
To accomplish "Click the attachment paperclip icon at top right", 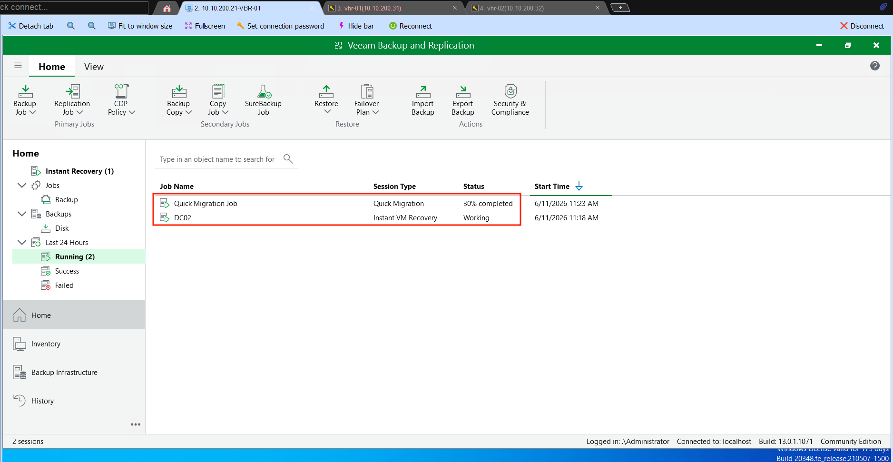I will [x=883, y=7].
